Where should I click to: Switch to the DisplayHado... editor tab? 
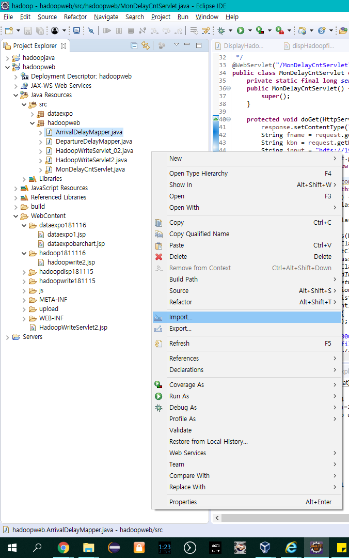240,45
